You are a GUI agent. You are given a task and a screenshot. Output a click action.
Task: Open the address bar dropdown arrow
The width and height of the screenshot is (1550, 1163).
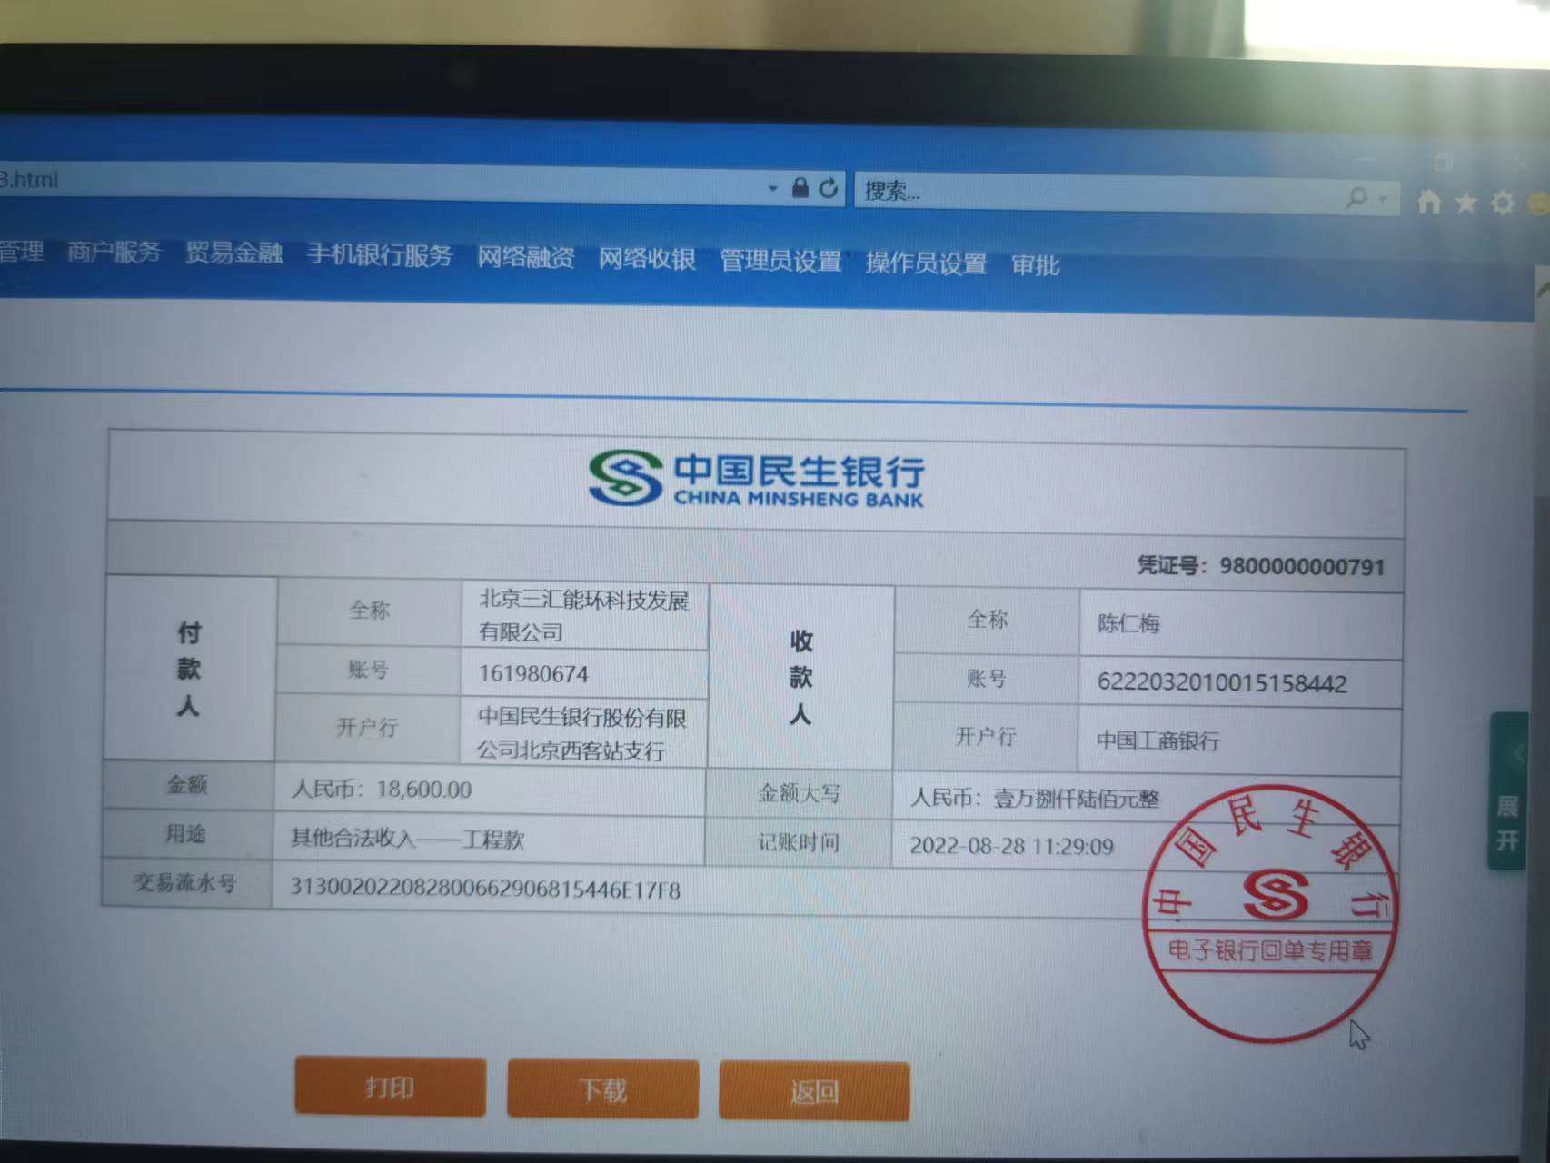coord(772,188)
